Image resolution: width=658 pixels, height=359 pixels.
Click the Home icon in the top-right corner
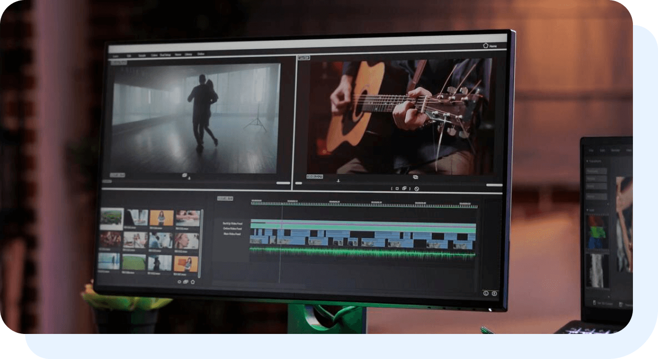coord(486,46)
